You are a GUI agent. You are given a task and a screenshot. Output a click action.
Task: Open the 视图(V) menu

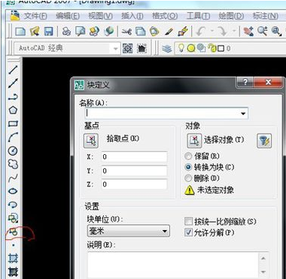[x=100, y=16]
